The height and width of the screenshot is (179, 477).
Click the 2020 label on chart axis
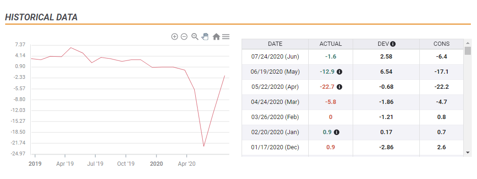tap(156, 164)
